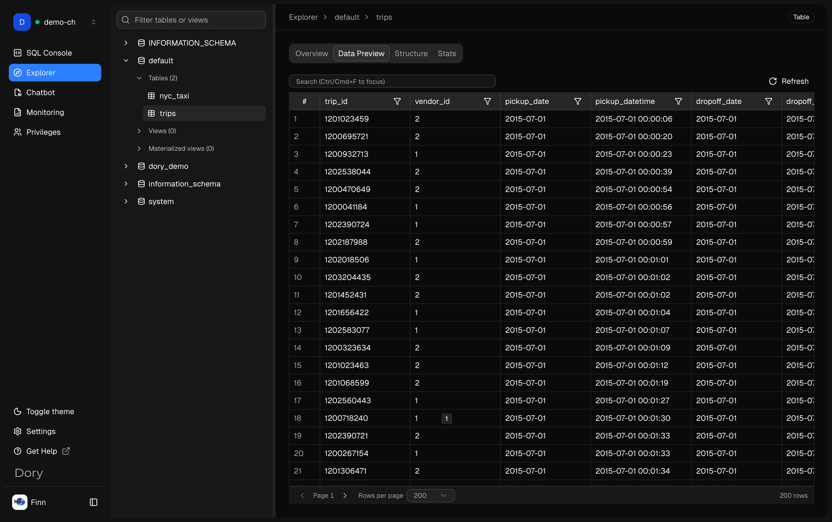Click the database icon next to dory_demo

click(141, 166)
